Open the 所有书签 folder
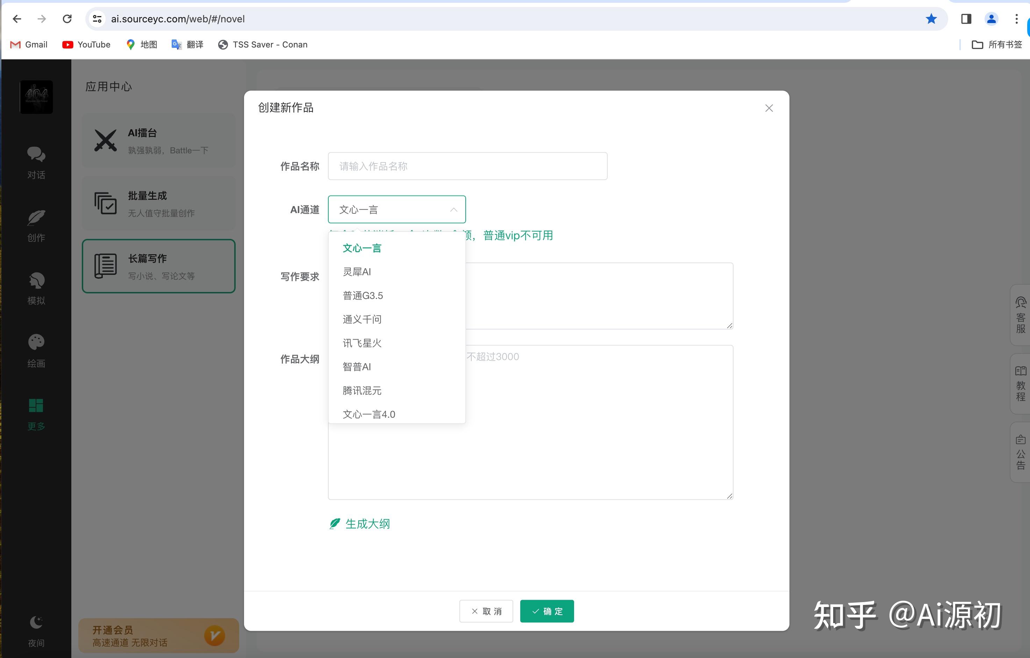The image size is (1030, 658). tap(997, 44)
